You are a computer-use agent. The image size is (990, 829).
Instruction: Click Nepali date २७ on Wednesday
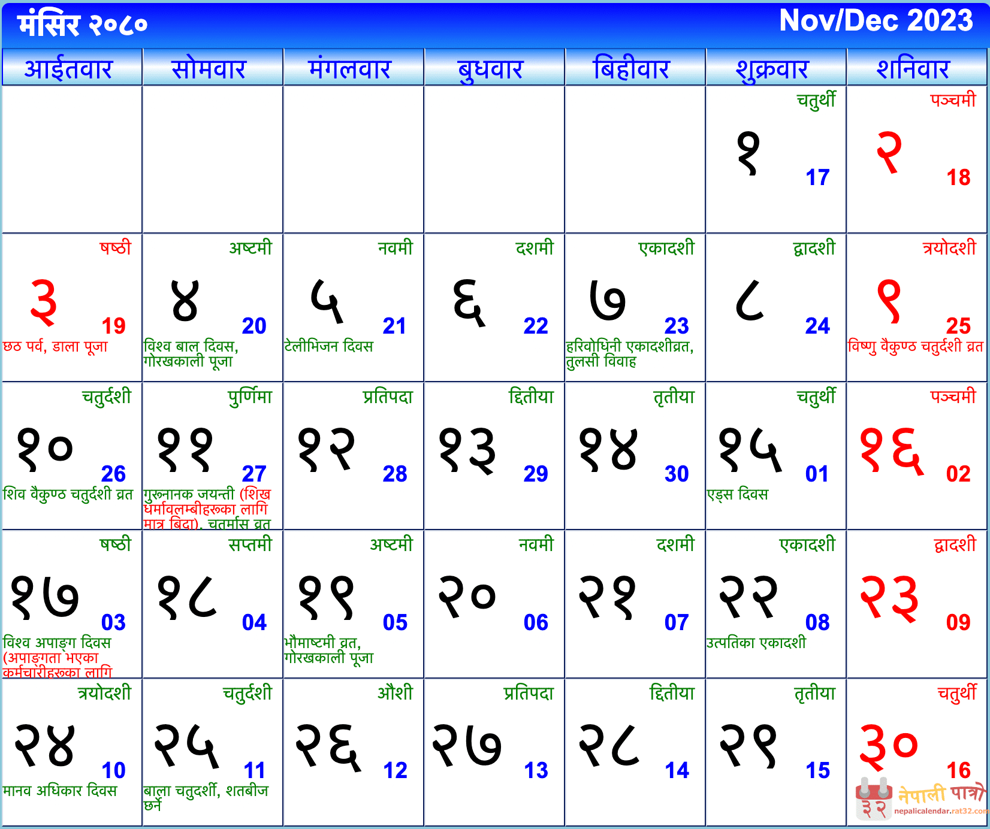coord(467,746)
